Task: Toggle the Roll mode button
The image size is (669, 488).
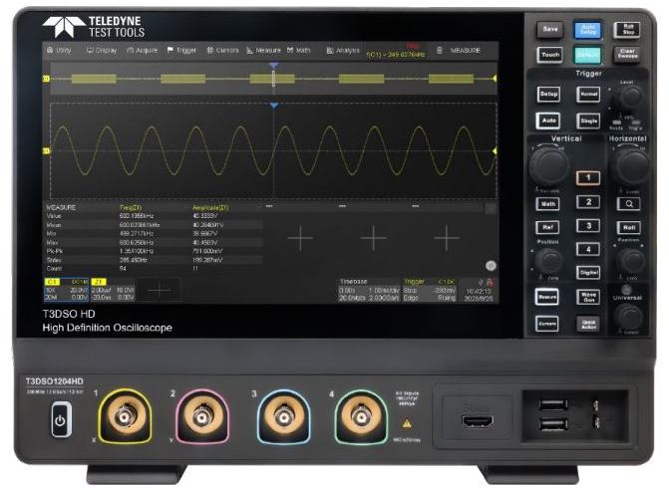Action: tap(629, 227)
